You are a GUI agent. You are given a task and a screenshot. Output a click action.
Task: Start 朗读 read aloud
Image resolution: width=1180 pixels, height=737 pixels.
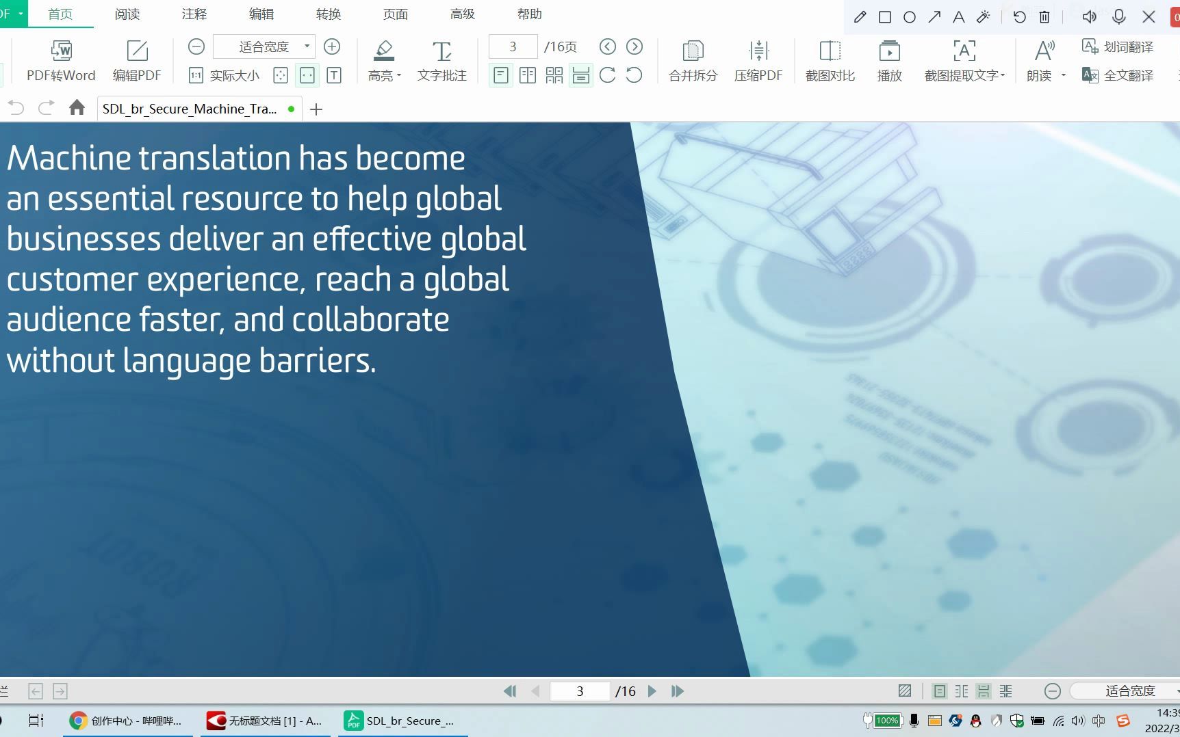point(1040,61)
